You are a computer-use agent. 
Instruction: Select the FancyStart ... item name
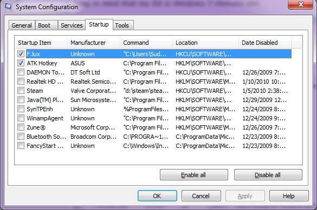pyautogui.click(x=45, y=146)
